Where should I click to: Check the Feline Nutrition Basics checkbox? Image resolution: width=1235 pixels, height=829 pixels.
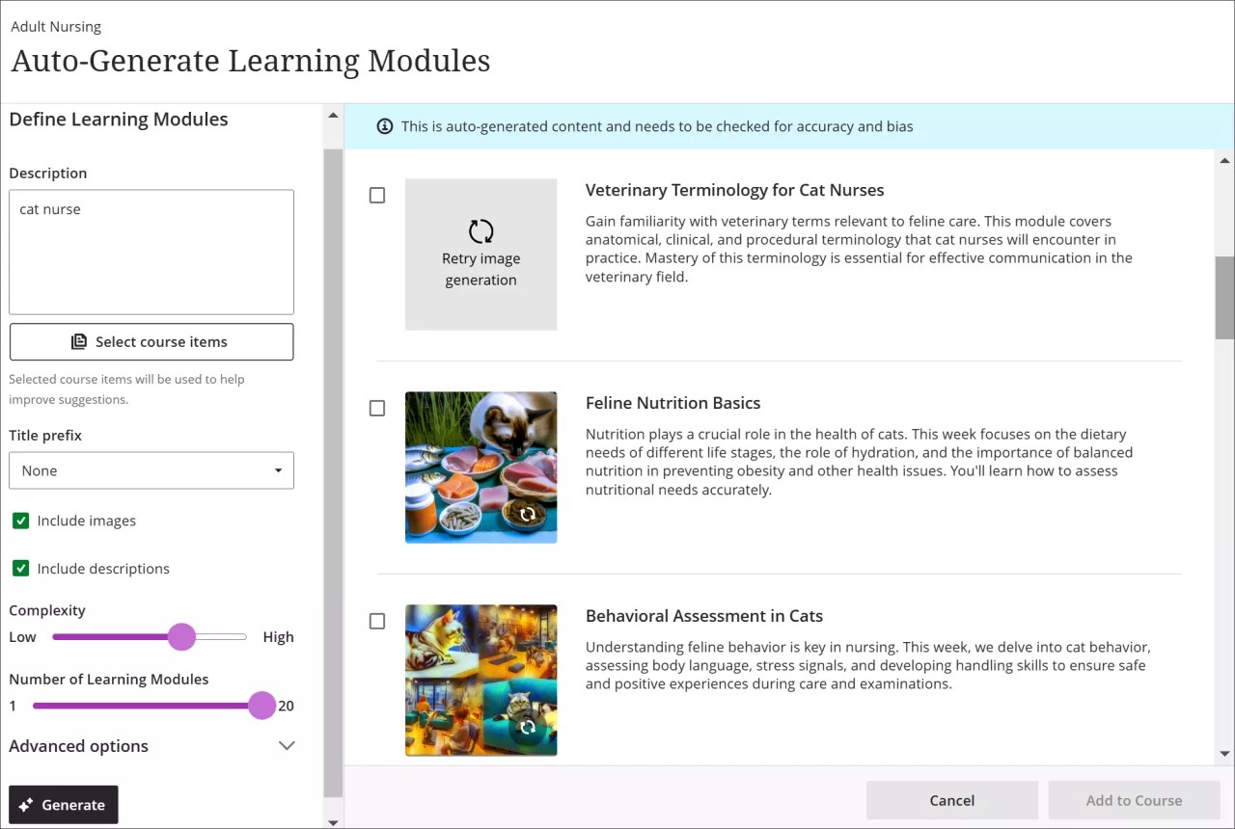(376, 408)
